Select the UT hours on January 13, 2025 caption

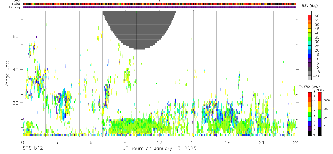coord(159,148)
